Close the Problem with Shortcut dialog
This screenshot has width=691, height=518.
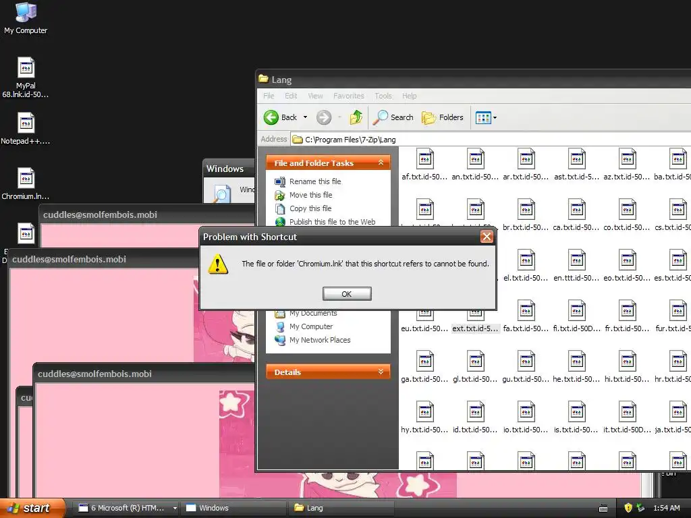click(x=487, y=237)
